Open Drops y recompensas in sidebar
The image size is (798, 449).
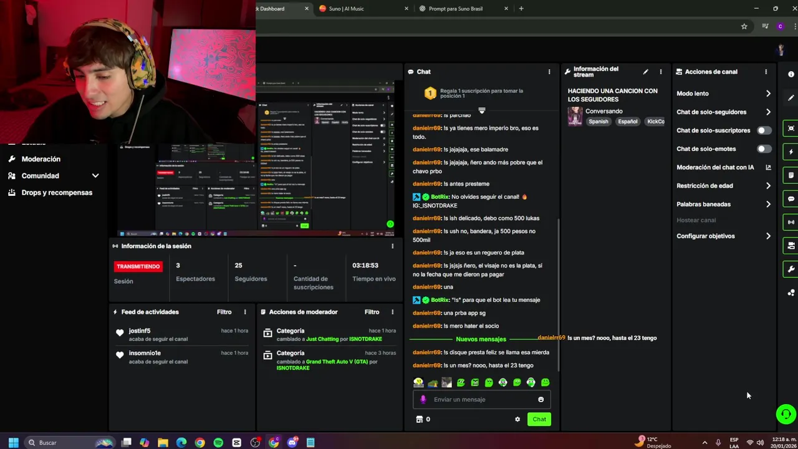(57, 193)
